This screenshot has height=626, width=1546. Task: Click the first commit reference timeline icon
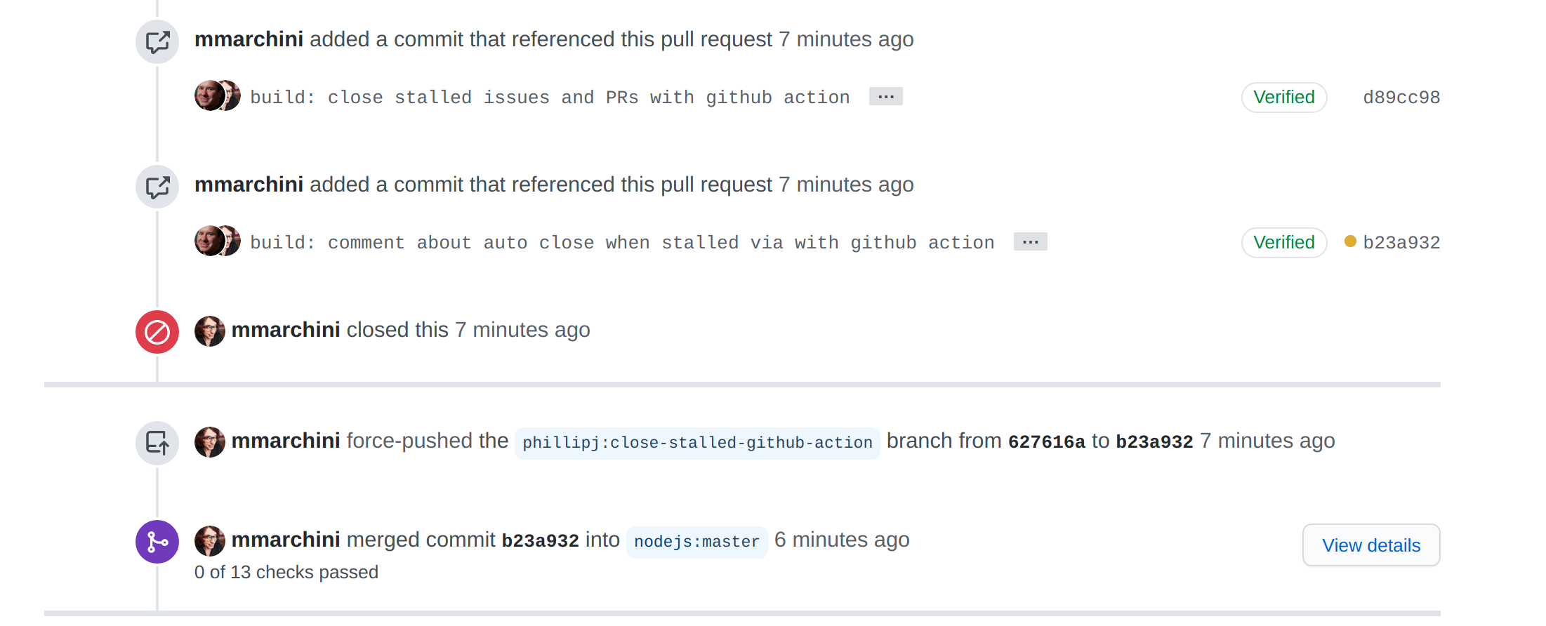[x=157, y=42]
